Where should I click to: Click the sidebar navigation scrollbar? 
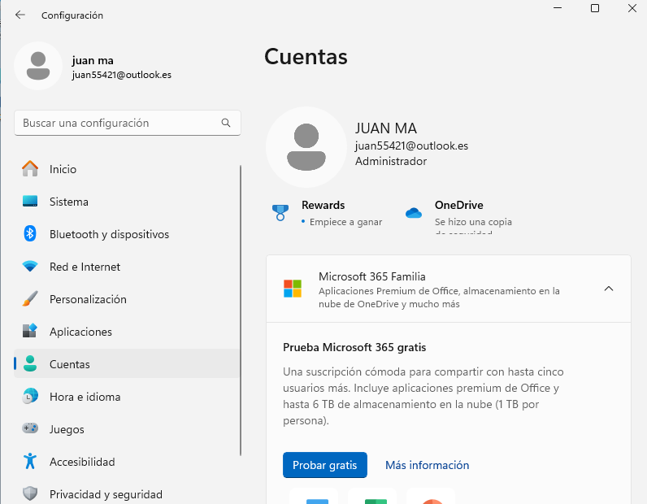click(241, 311)
